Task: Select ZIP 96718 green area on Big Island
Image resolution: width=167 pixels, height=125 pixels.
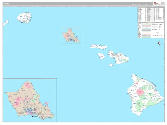Action: pos(145,99)
